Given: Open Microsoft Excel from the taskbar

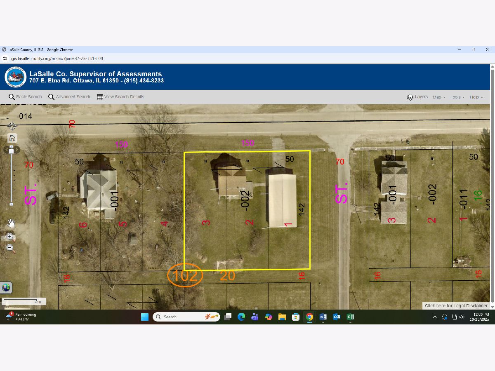Looking at the screenshot, I should (350, 317).
